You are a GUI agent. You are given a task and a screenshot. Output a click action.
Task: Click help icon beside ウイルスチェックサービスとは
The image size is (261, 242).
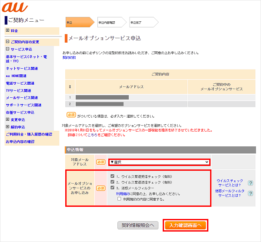coord(250,183)
